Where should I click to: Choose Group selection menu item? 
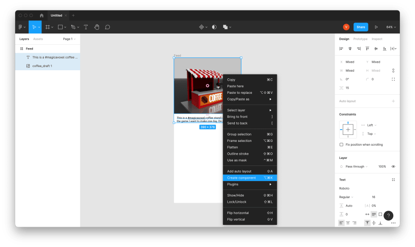(250, 134)
